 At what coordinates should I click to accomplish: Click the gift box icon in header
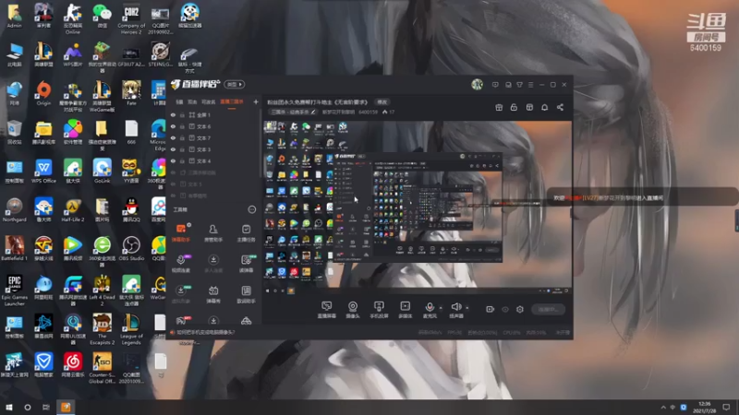pos(499,108)
